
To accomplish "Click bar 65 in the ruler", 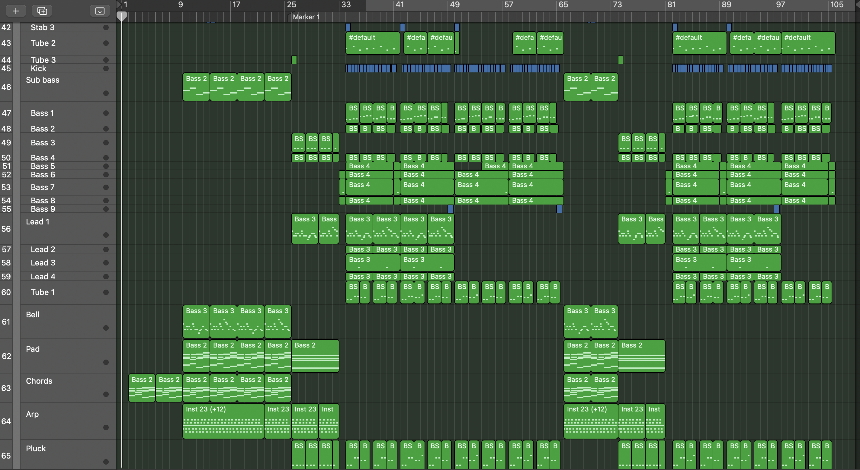I will coord(563,5).
